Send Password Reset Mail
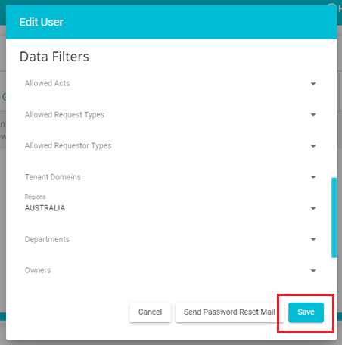 pyautogui.click(x=229, y=312)
